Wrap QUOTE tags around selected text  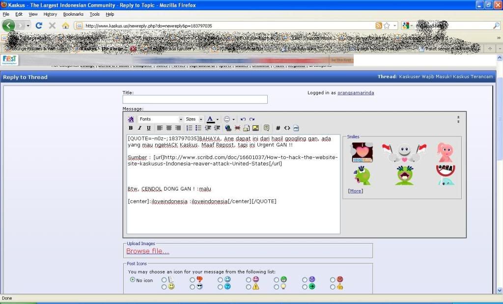267,128
